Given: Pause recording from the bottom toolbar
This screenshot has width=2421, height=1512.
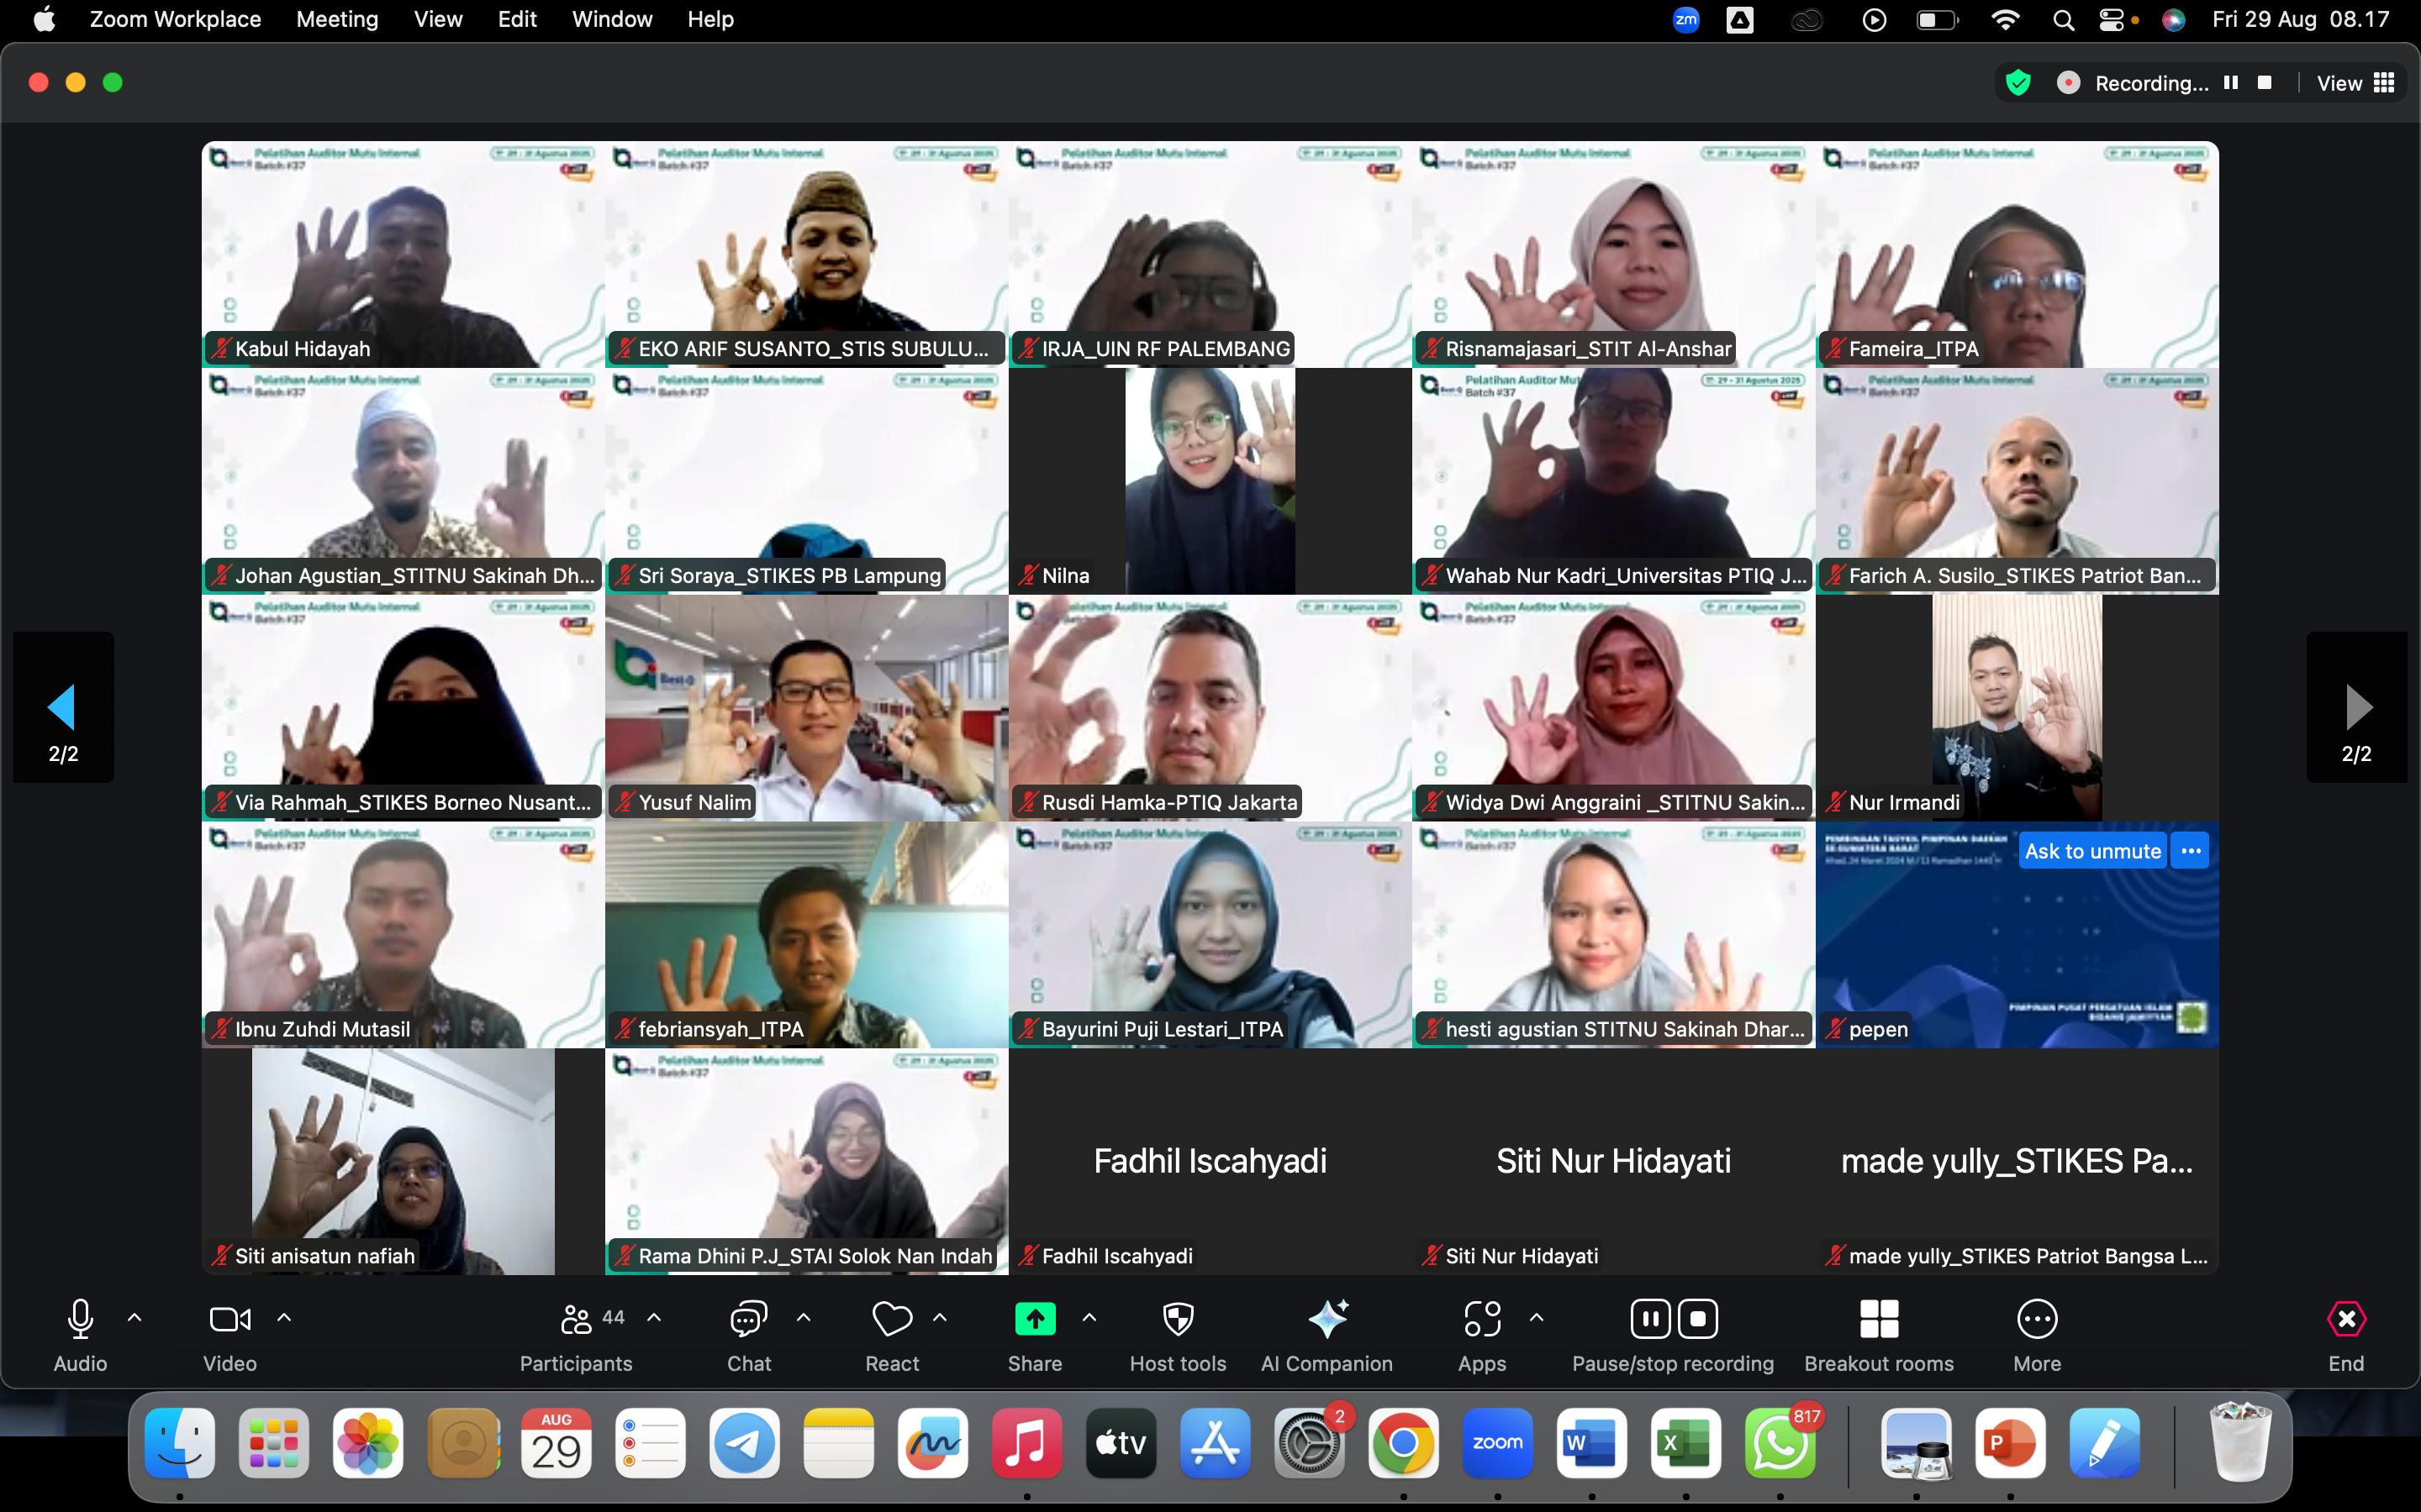Looking at the screenshot, I should coord(1649,1319).
